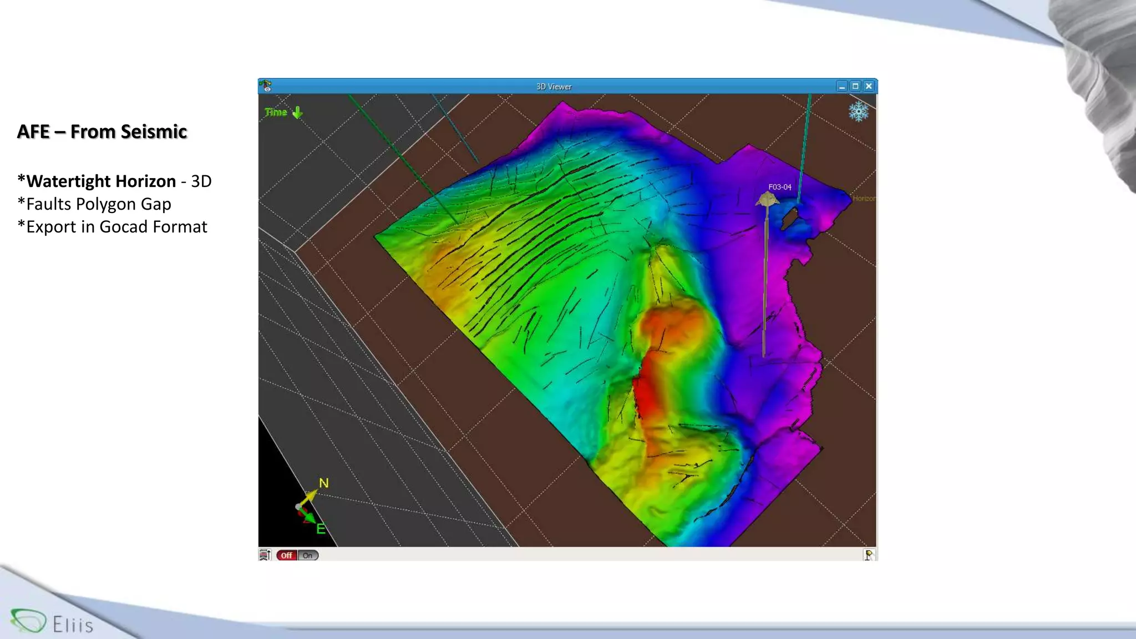Click the stacked layers icon at bottom left
Viewport: 1136px width, 639px height.
[265, 555]
